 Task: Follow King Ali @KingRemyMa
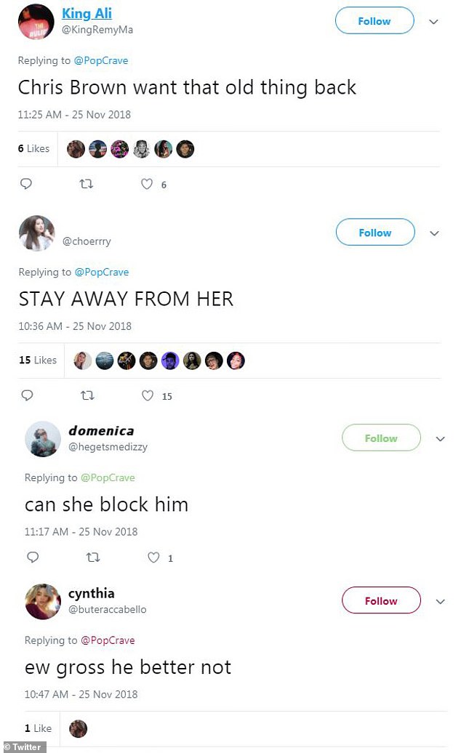click(x=374, y=20)
